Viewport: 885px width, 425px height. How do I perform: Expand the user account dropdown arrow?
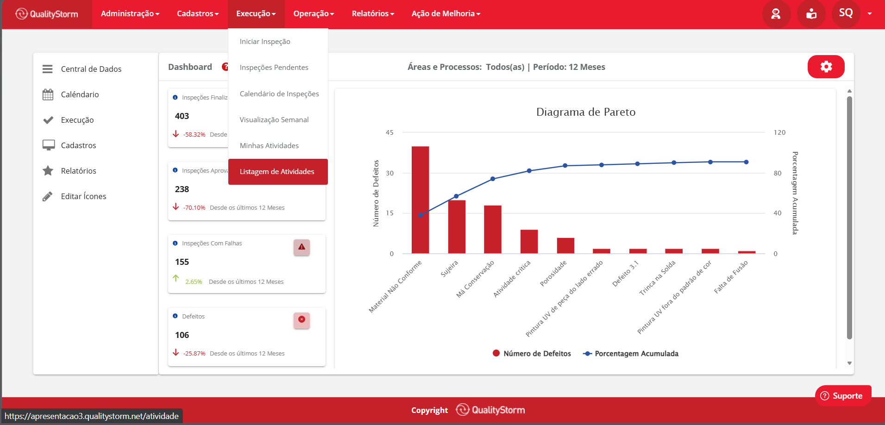[x=870, y=14]
